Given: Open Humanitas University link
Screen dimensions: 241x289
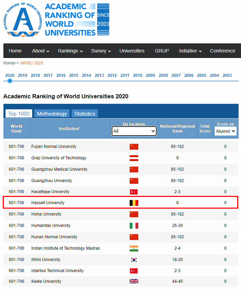Looking at the screenshot, I should point(51,226).
